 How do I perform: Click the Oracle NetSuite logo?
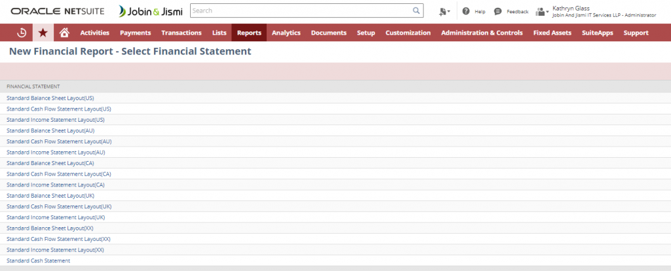point(57,11)
